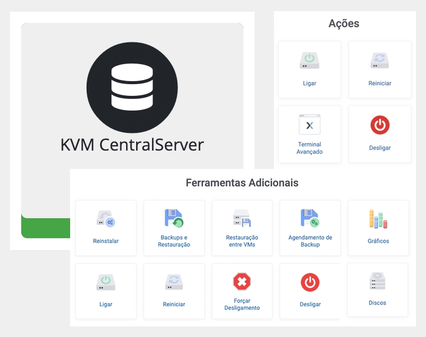
Task: Click the Ferramentas Adicionais heading
Action: (x=242, y=182)
